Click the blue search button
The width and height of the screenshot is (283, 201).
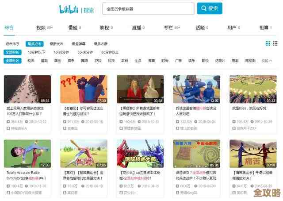click(x=210, y=8)
